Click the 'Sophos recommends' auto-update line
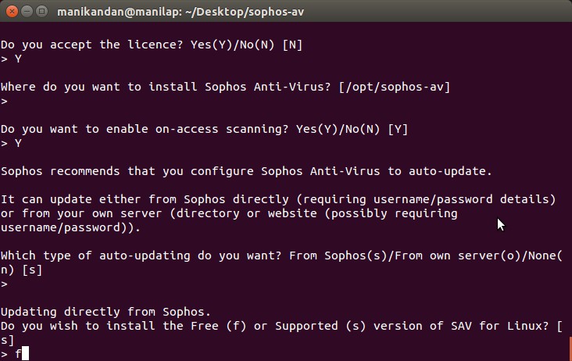This screenshot has height=361, width=572. [x=247, y=171]
